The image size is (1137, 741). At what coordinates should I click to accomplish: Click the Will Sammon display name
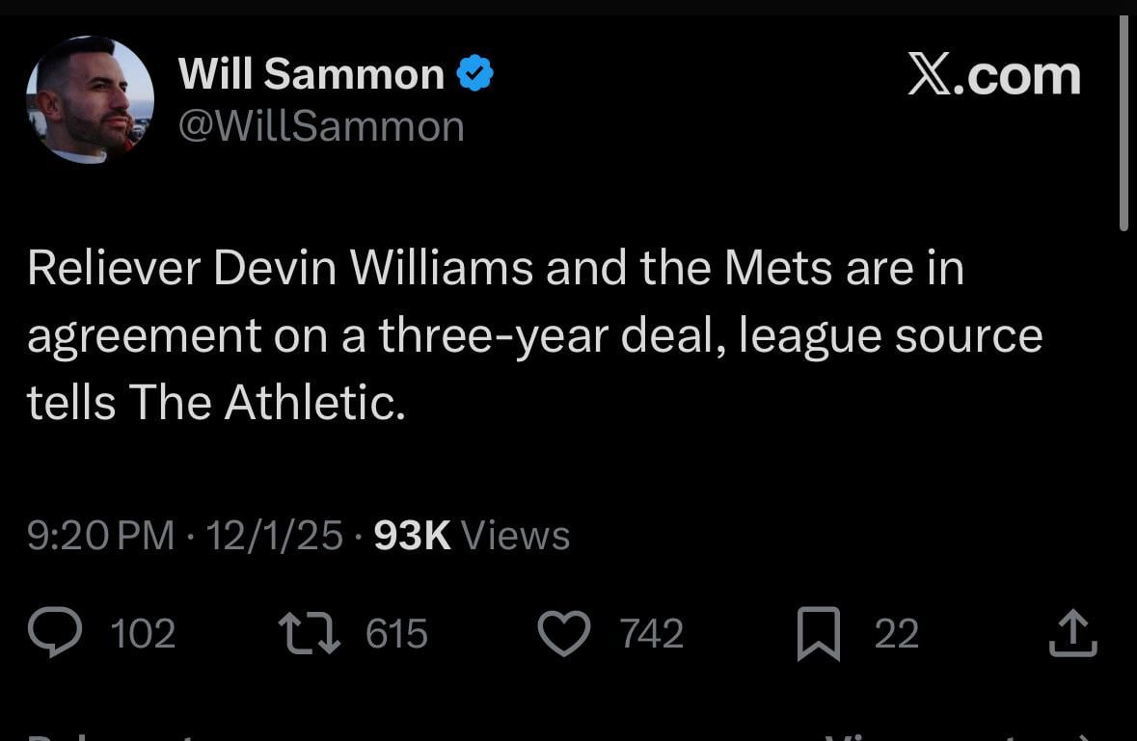pos(307,71)
